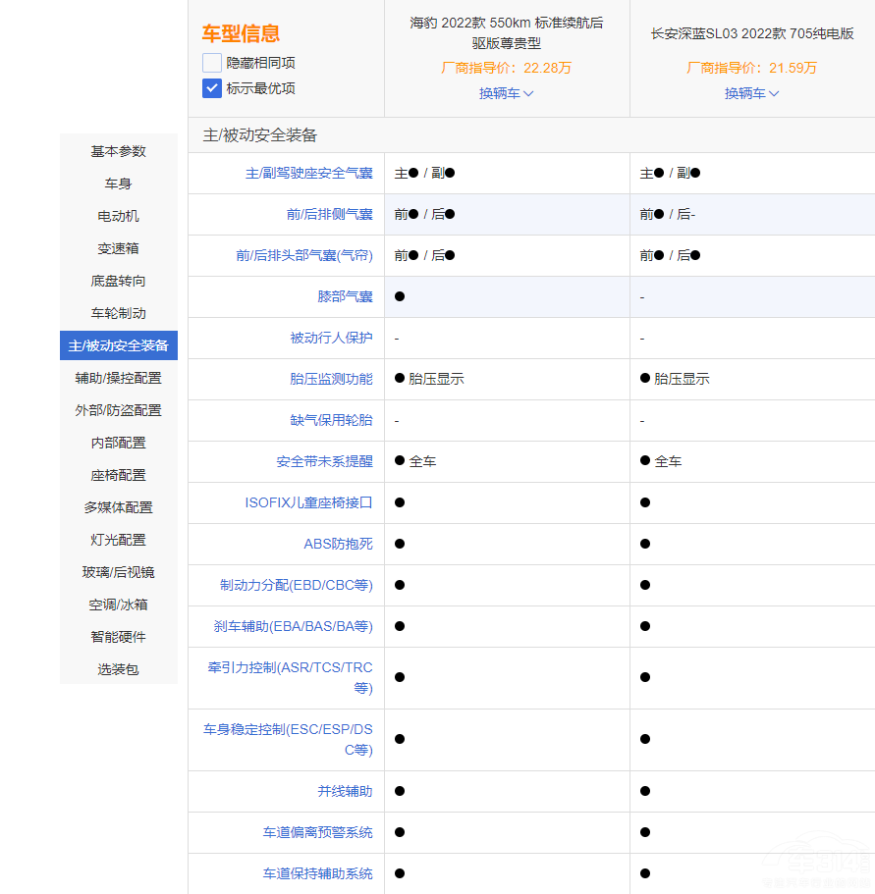Viewport: 875px width, 894px height.
Task: Click 辅助/操控配置 in sidebar
Action: click(x=119, y=378)
